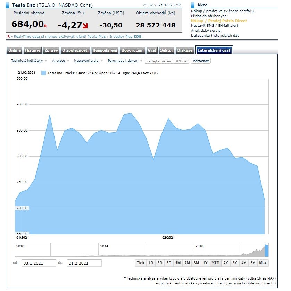Click the ZDE activation link
The width and height of the screenshot is (291, 291).
(138, 36)
